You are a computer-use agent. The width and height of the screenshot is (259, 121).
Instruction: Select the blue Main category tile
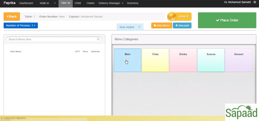[x=127, y=60]
